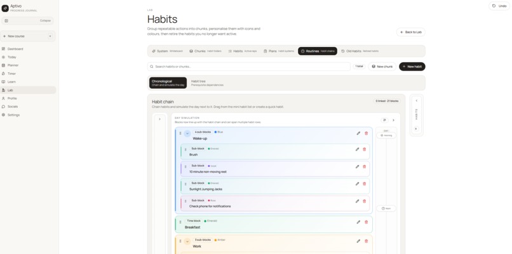Click the Amber color tag on Work
Viewport: 512px width, 254px height.
coord(220,240)
